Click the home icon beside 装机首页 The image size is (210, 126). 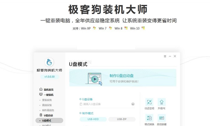pos(41,89)
